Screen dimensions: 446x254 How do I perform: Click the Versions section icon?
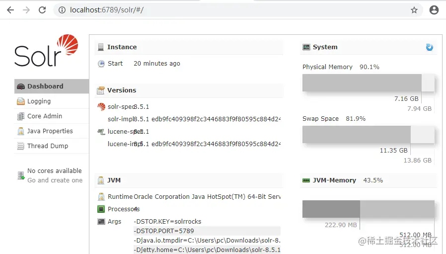101,90
